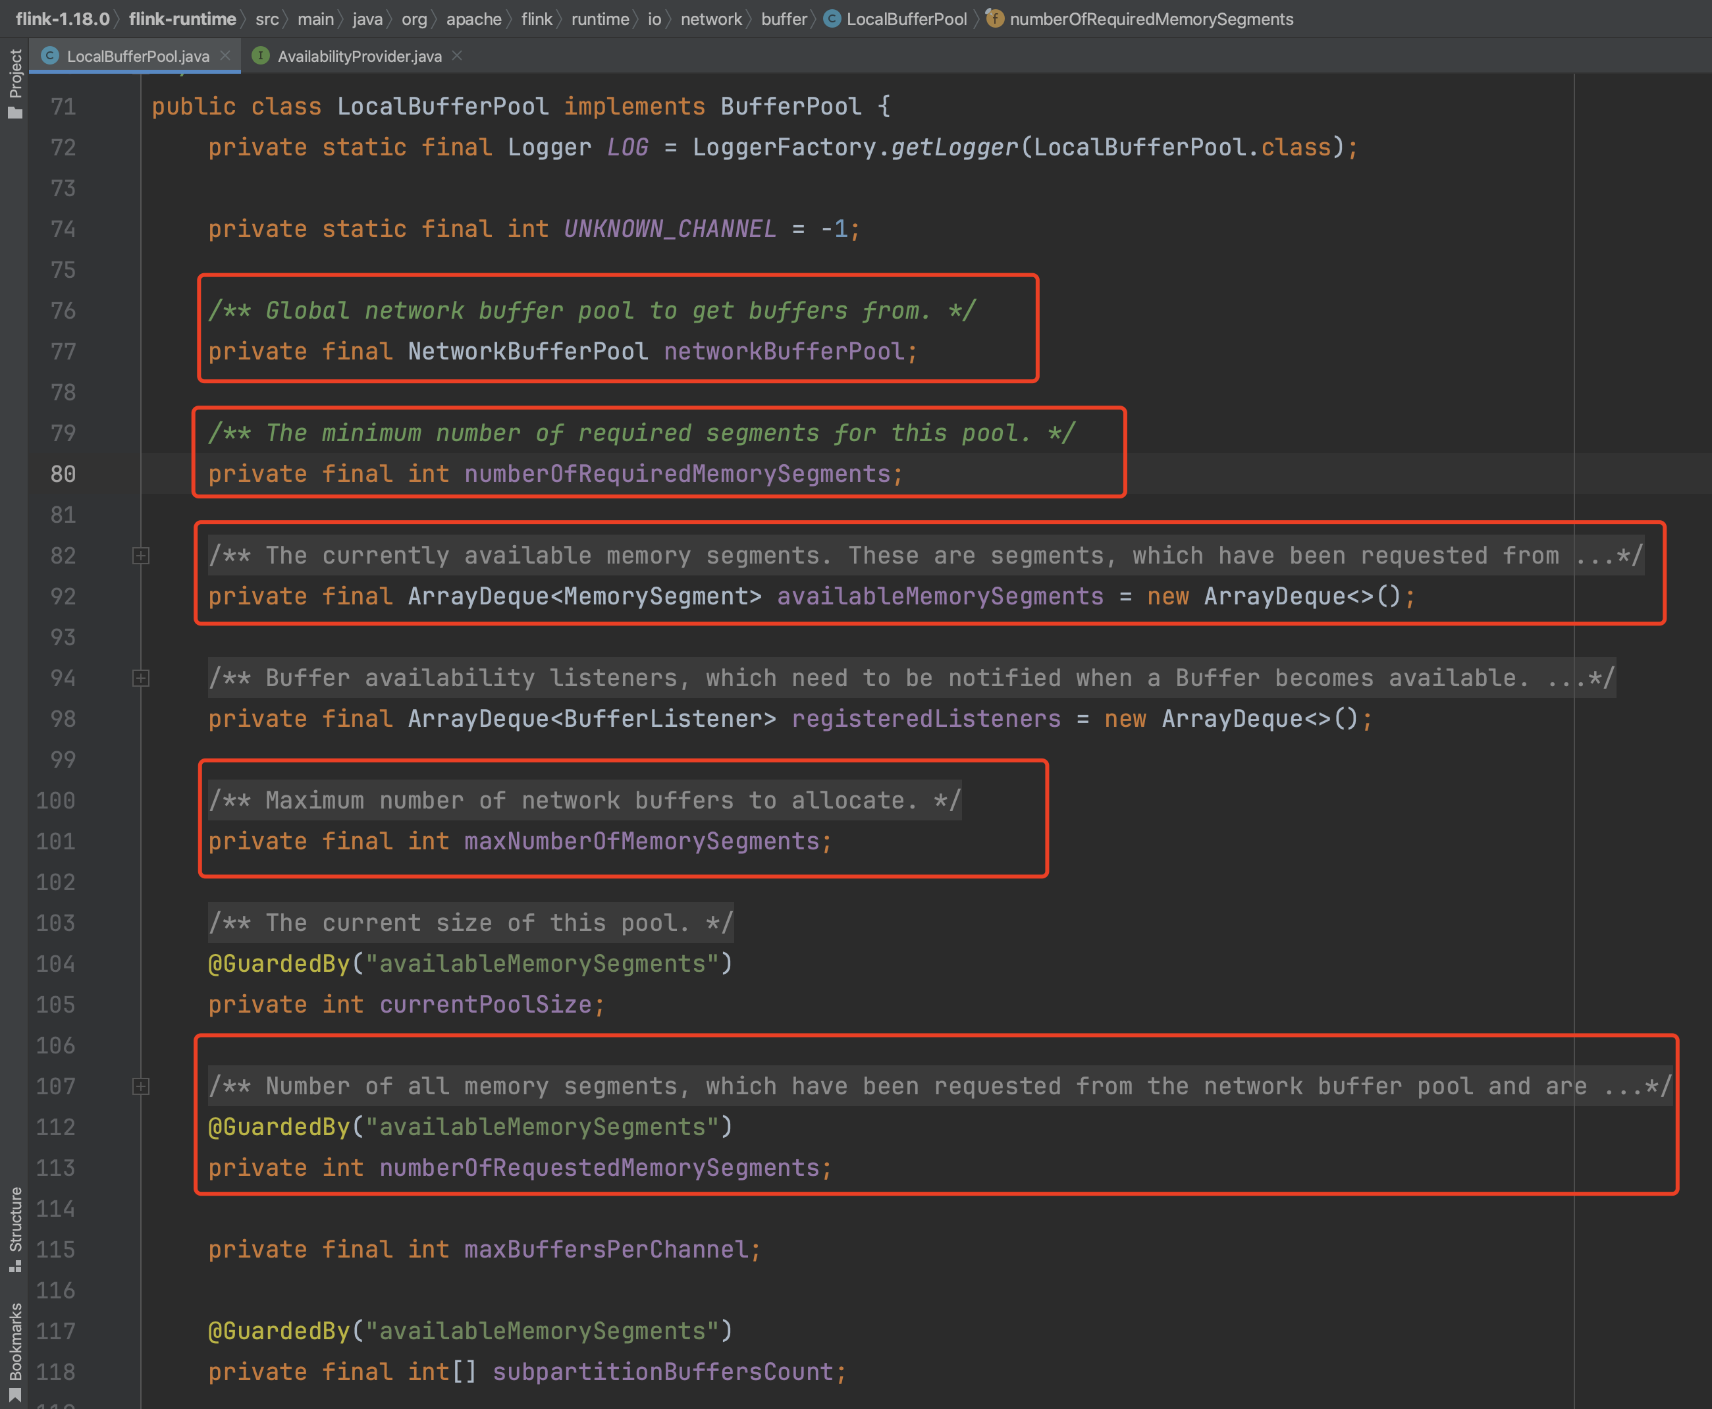Expand folded Javadoc at line 94
The width and height of the screenshot is (1712, 1409).
140,679
